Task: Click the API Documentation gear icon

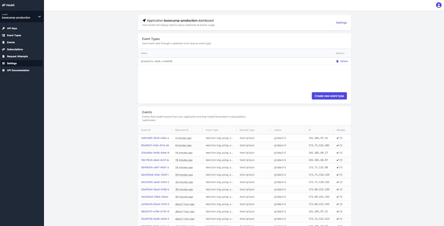Action: pyautogui.click(x=4, y=70)
